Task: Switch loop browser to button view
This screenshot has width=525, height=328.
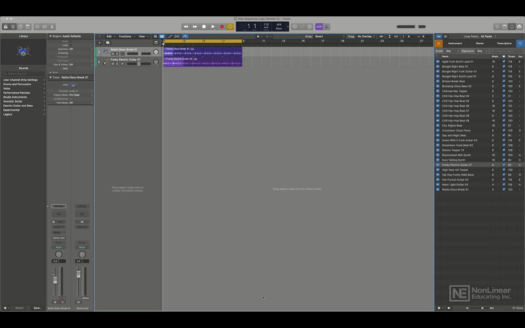Action: coord(438,36)
